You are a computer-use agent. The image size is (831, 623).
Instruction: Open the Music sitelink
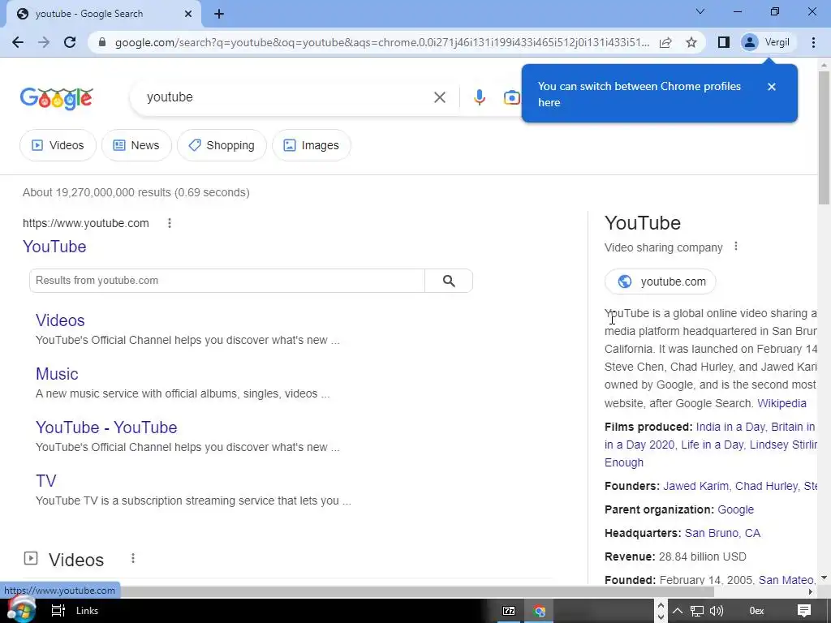[x=57, y=374]
